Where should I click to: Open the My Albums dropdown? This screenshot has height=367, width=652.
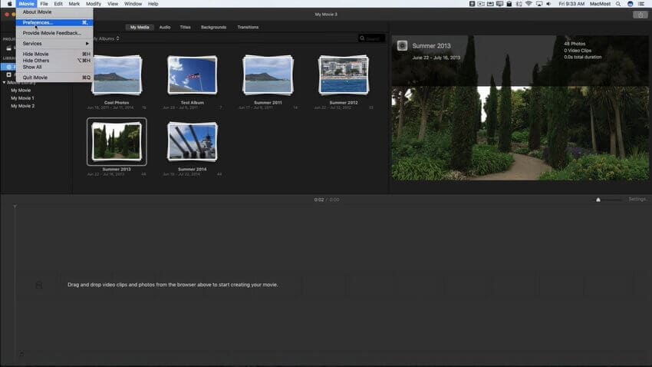pos(107,38)
